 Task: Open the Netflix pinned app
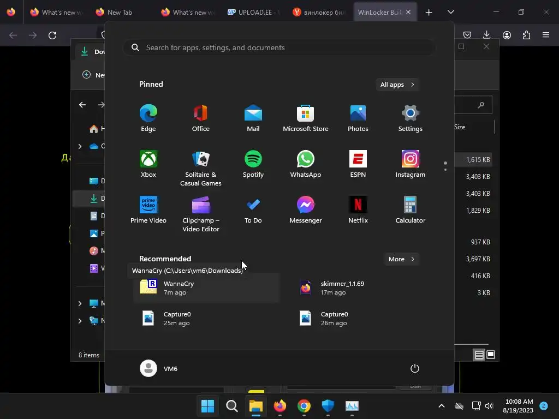[358, 210]
